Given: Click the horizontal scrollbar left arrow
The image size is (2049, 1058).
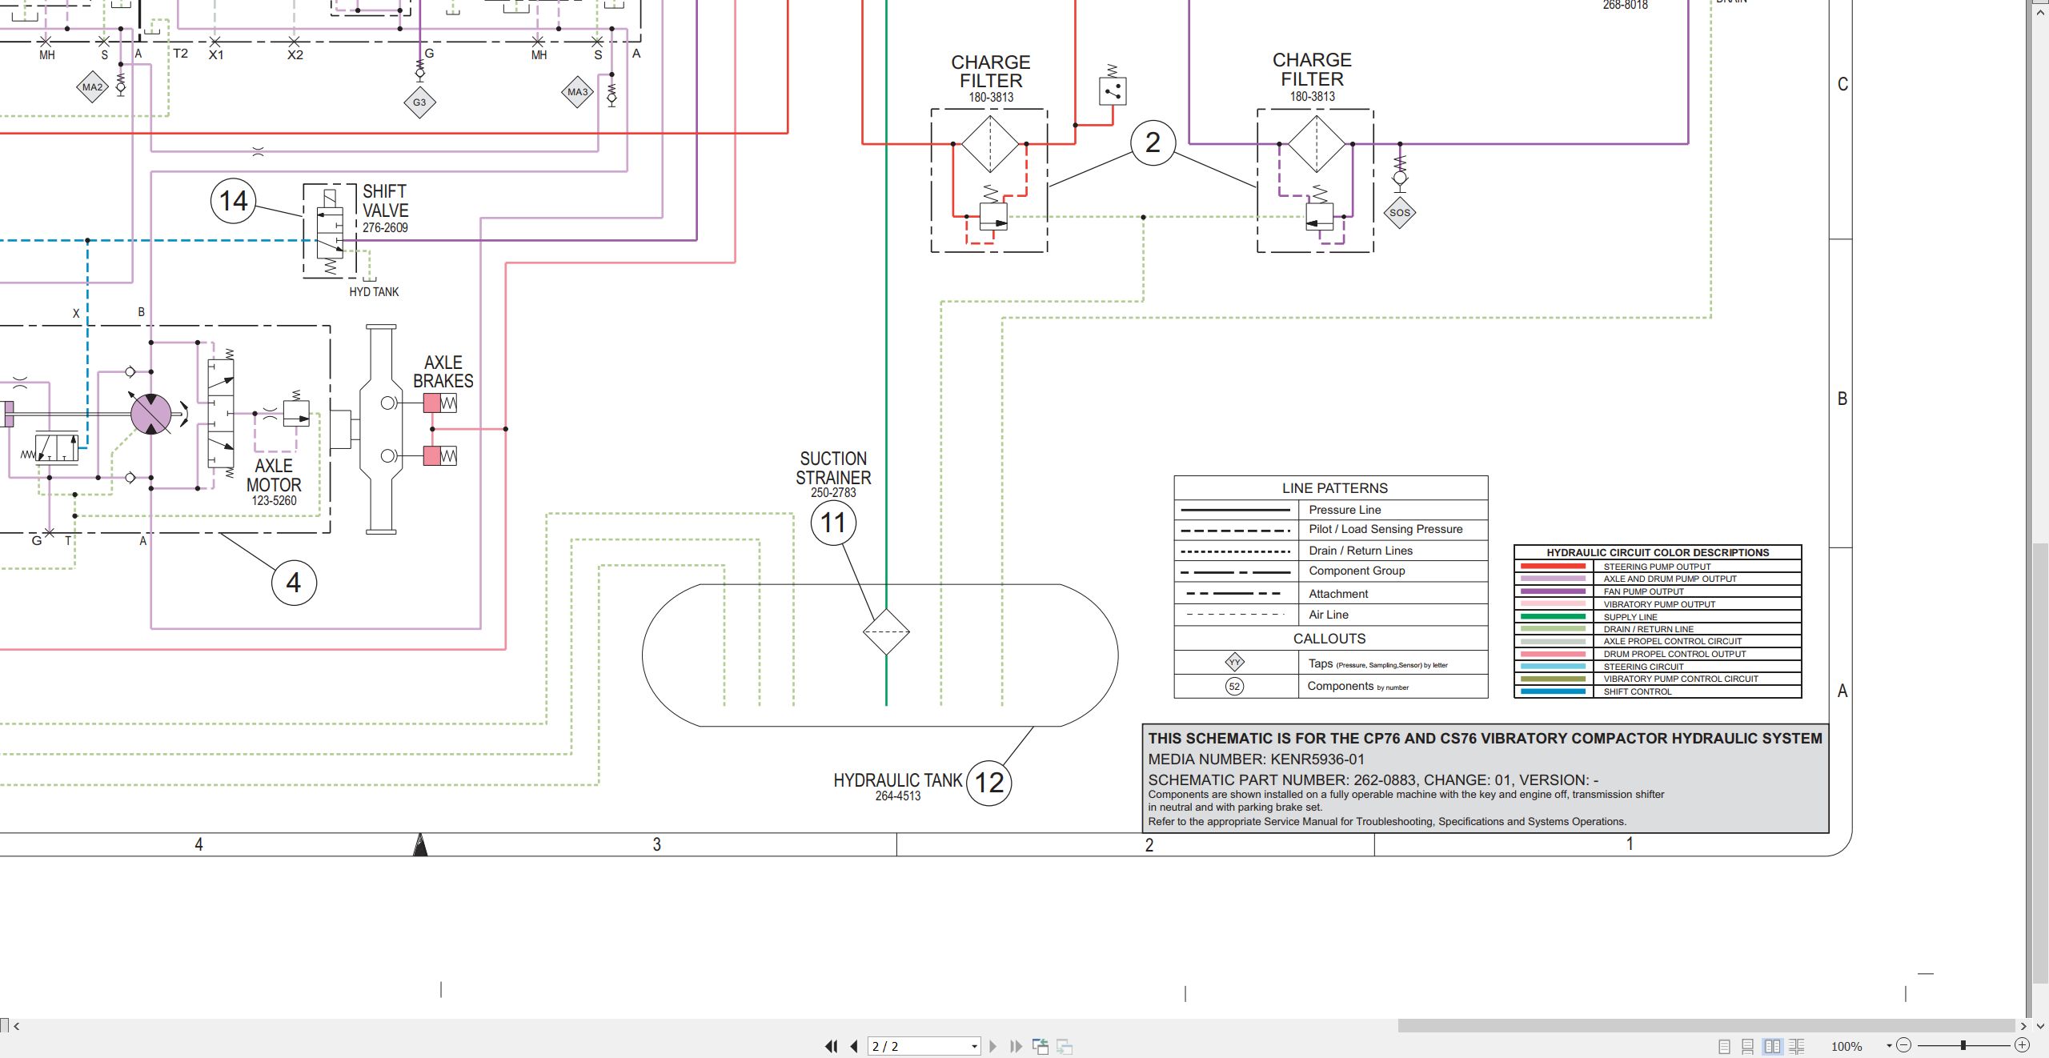Looking at the screenshot, I should coord(17,1025).
